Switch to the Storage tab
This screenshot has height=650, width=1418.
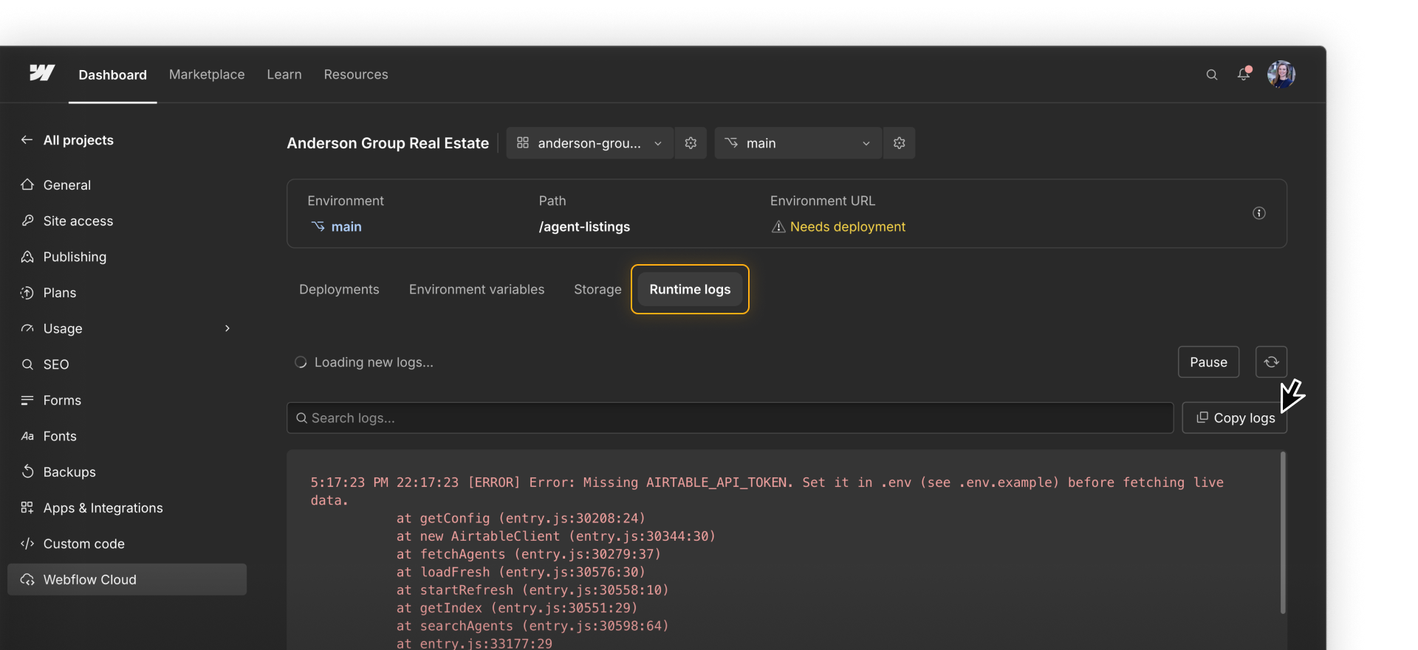[597, 289]
